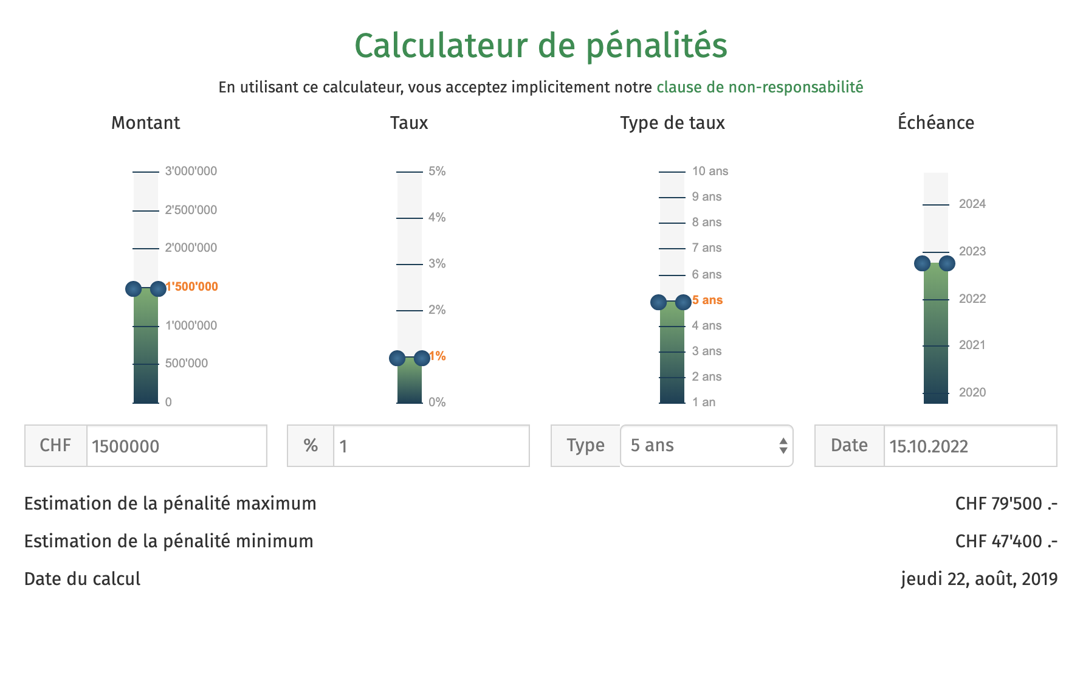This screenshot has width=1066, height=675.
Task: Set Taux slider to 5% mark
Action: tap(410, 172)
